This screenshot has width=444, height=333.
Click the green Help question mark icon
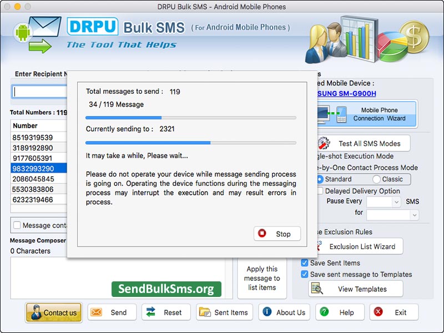point(324,312)
